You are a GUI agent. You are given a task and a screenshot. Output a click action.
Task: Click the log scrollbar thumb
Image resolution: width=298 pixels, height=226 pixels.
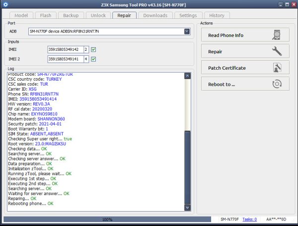187,167
